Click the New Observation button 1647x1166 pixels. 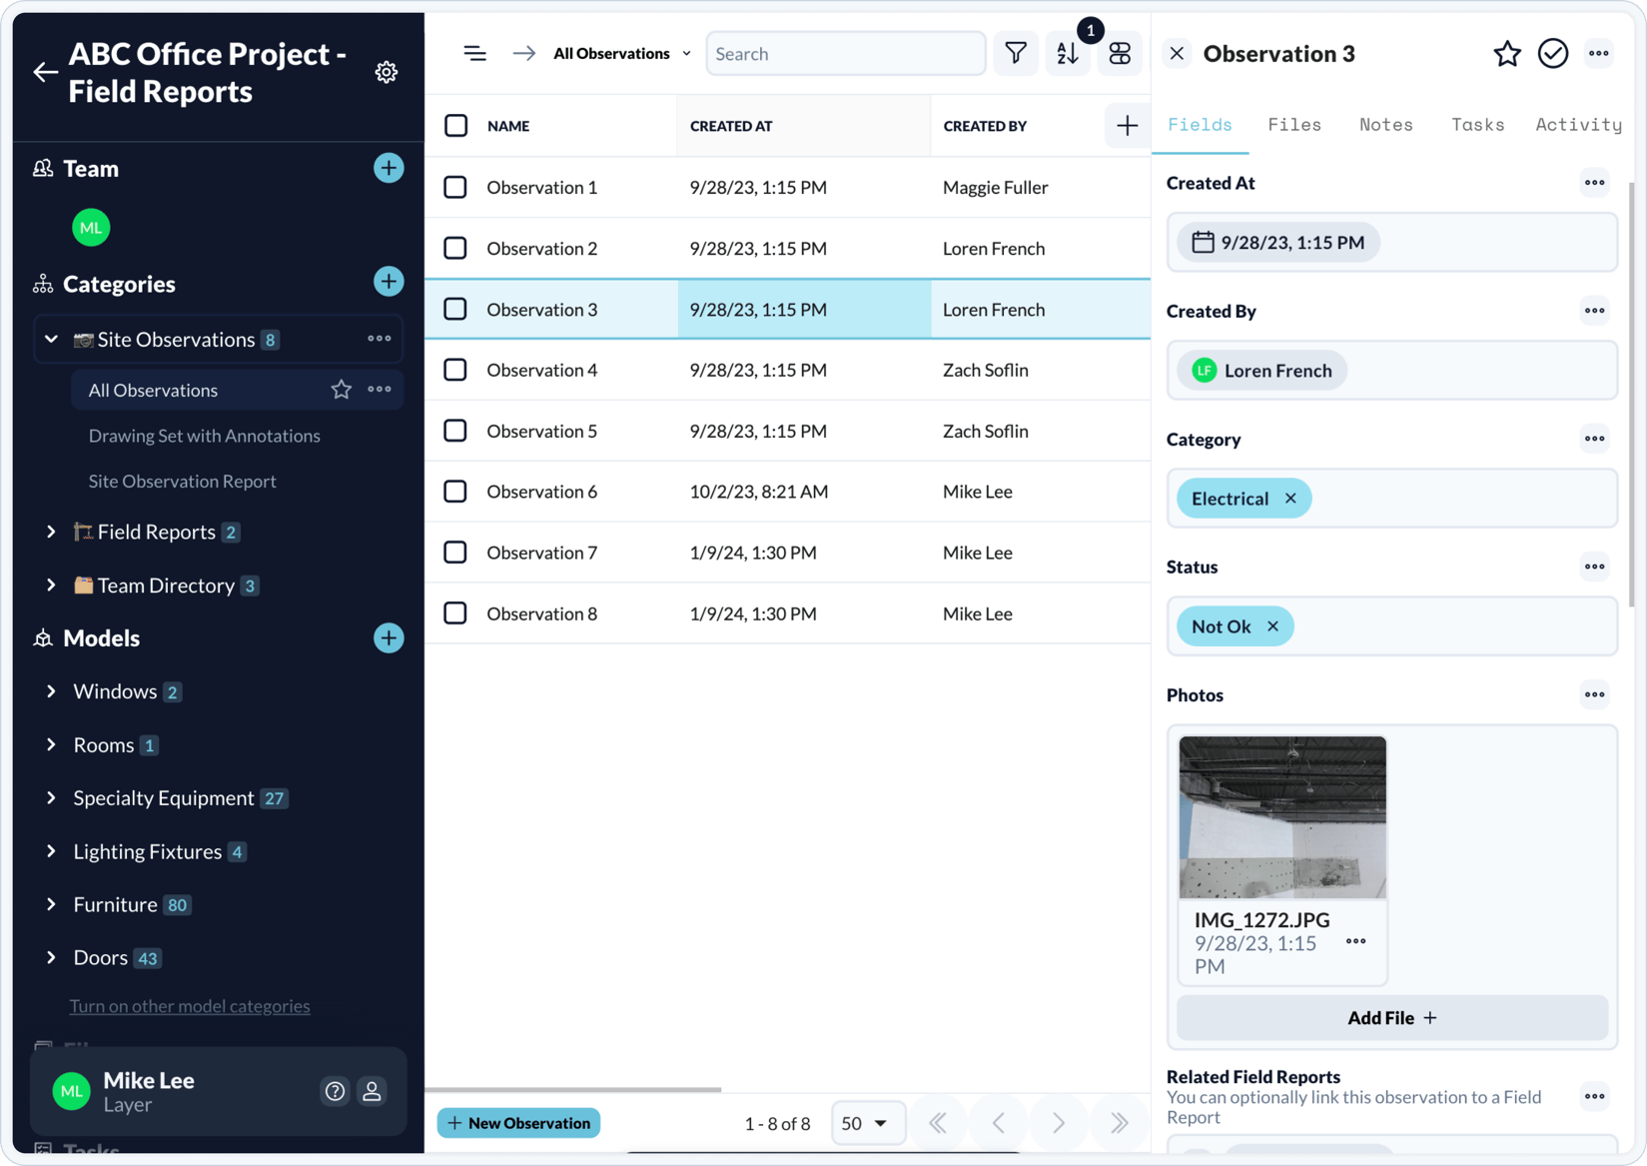click(518, 1123)
